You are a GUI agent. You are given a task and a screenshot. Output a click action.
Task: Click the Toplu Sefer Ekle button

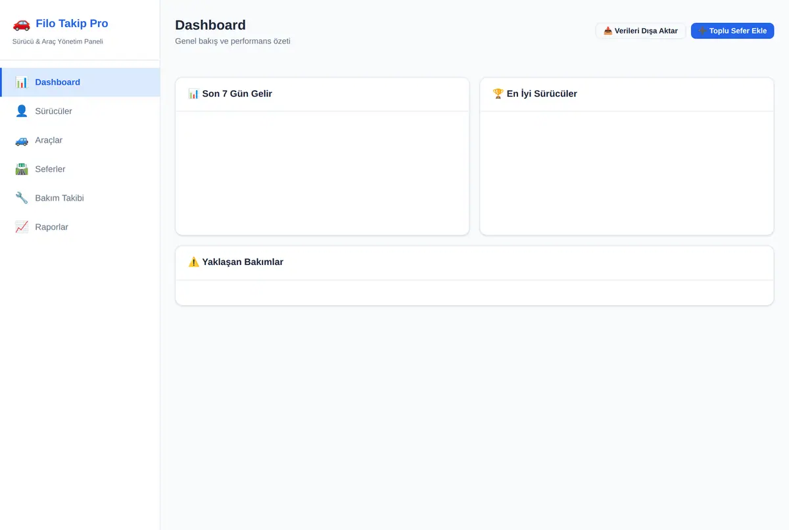[x=732, y=31]
